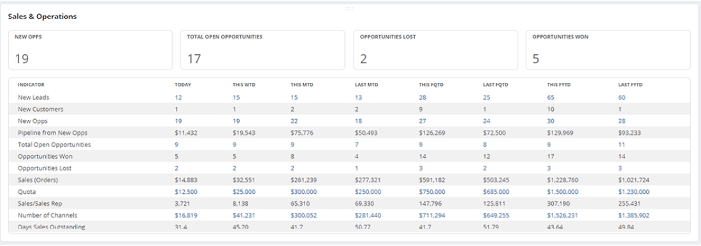Click Number of Channels Today value $16,819
The image size is (701, 246).
click(x=186, y=215)
